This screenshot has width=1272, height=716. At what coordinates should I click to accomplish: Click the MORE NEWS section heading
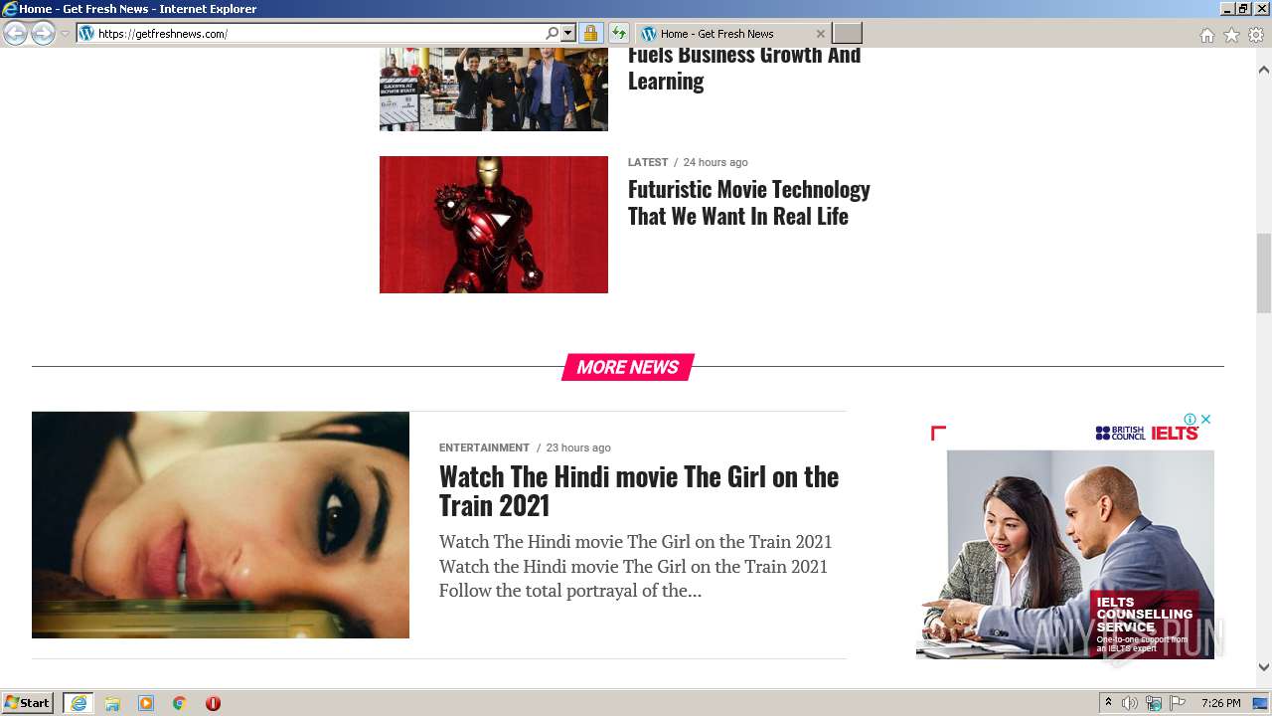pos(628,367)
